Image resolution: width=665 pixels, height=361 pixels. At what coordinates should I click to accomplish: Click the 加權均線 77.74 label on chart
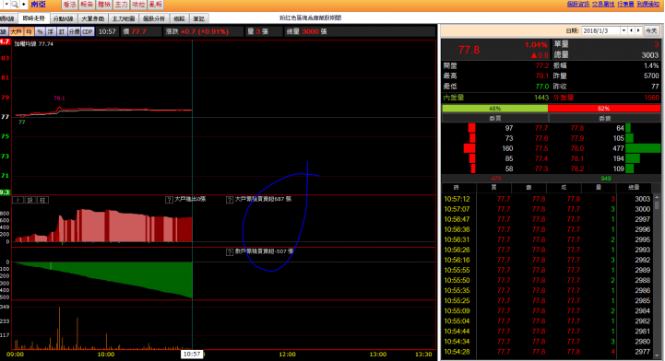tap(33, 43)
